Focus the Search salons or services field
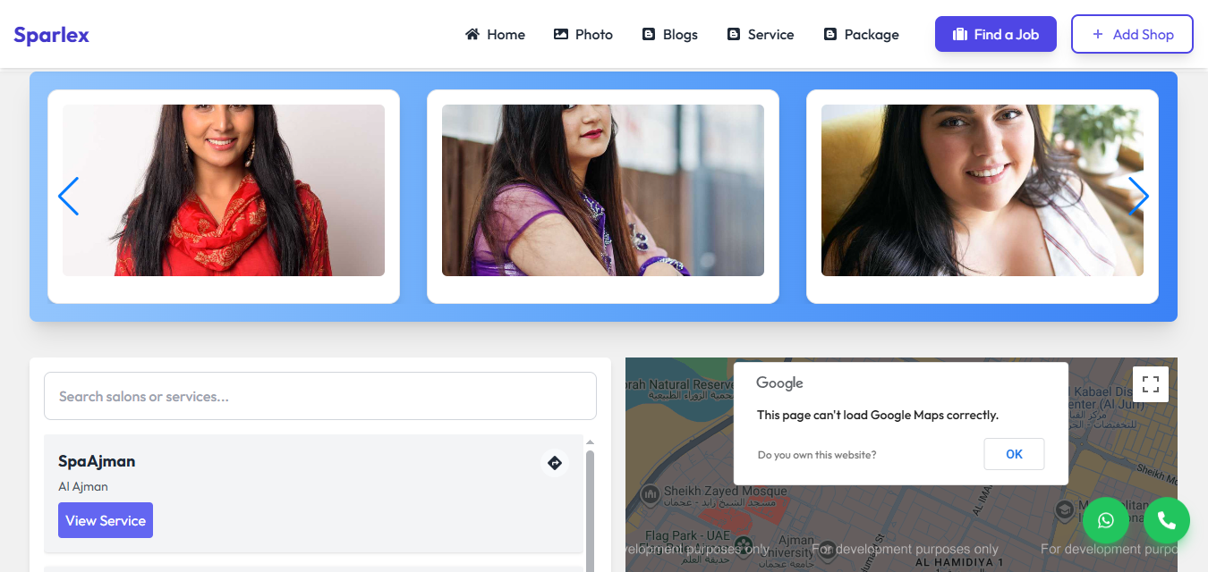 pyautogui.click(x=320, y=396)
